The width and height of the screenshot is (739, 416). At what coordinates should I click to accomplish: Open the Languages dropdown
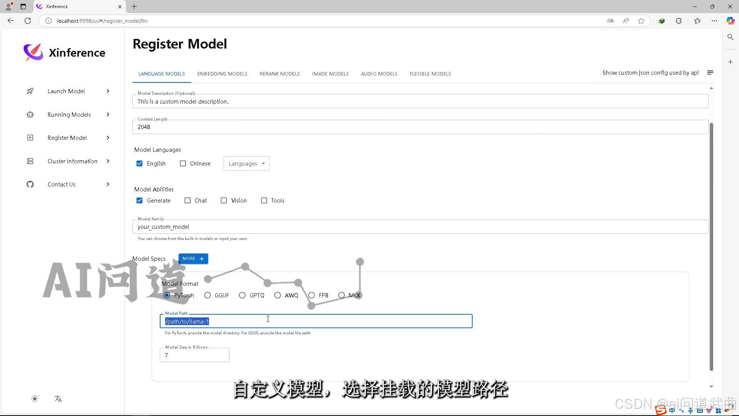pos(246,164)
